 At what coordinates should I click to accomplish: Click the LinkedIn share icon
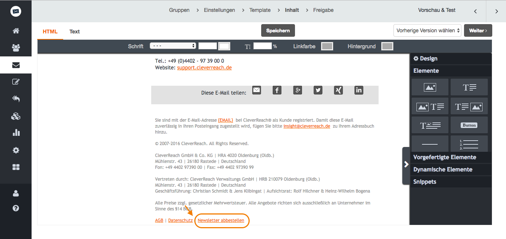pos(359,90)
